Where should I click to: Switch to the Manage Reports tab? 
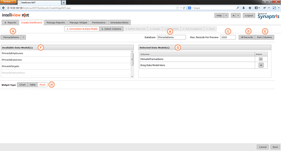[56, 22]
